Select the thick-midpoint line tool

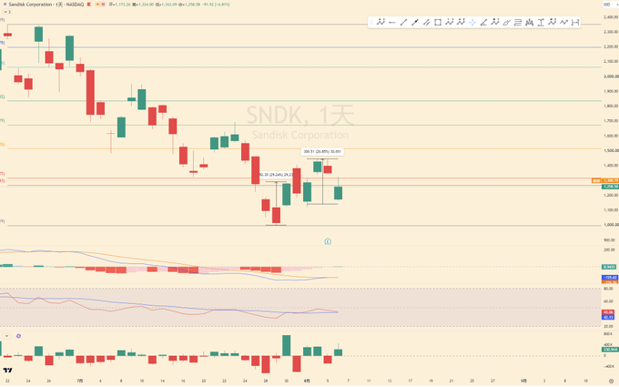pyautogui.click(x=415, y=23)
